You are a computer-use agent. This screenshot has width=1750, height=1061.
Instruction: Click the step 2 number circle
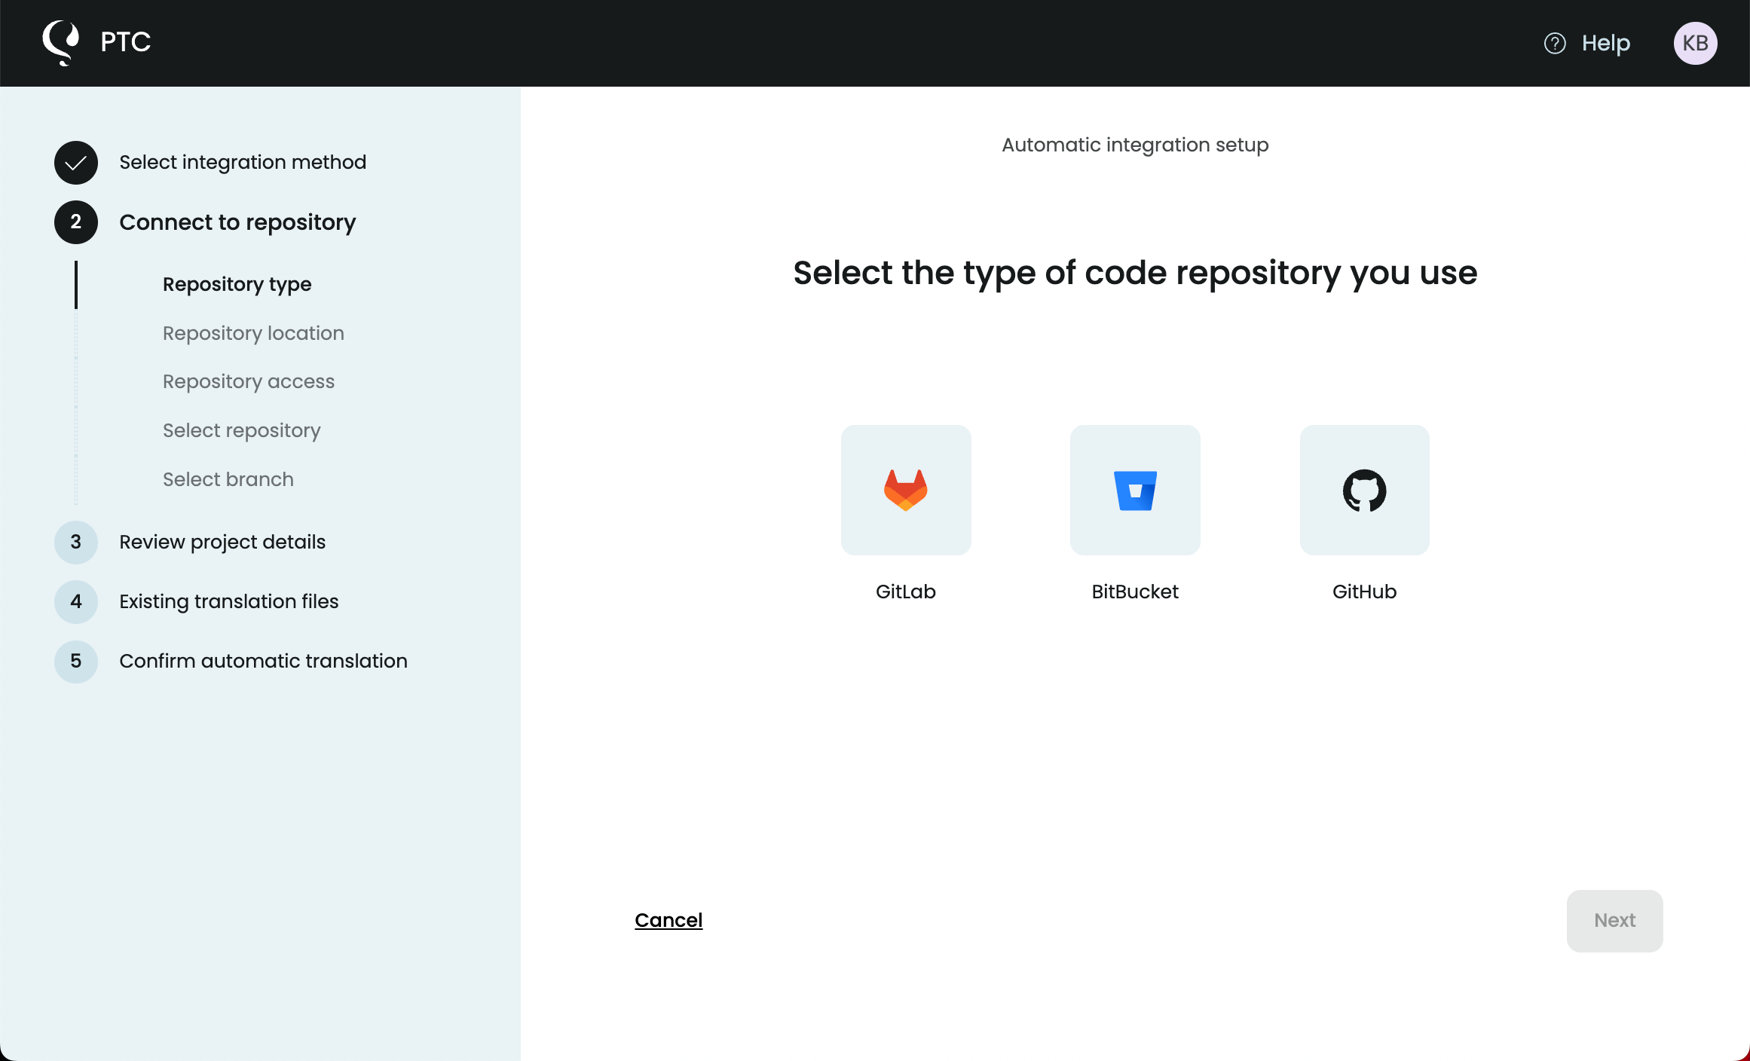click(75, 222)
